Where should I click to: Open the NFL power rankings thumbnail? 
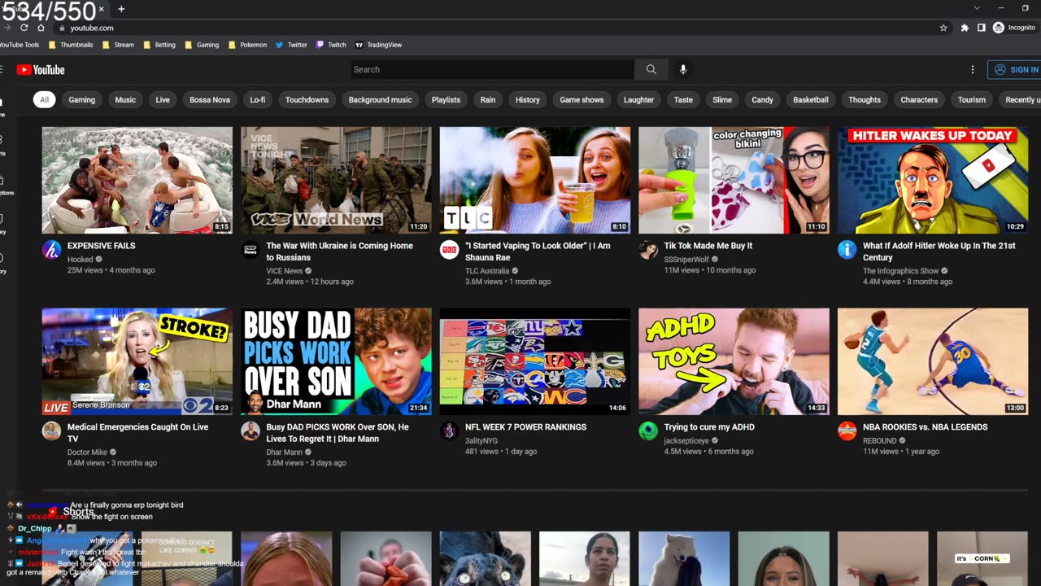(535, 361)
